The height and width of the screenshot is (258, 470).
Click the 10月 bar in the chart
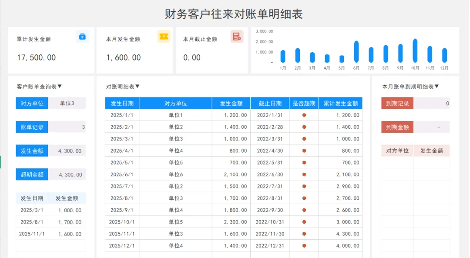coord(415,50)
